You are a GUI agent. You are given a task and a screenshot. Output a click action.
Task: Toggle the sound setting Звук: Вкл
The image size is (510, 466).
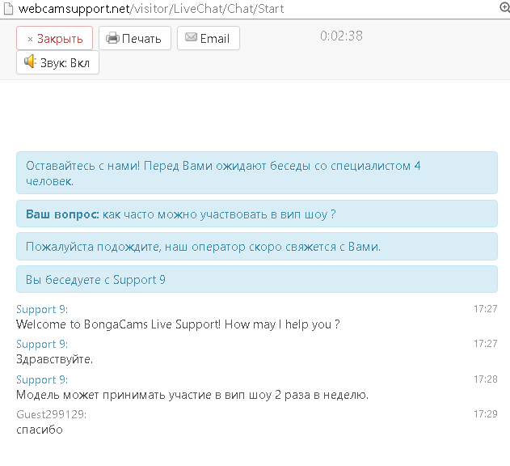(57, 62)
